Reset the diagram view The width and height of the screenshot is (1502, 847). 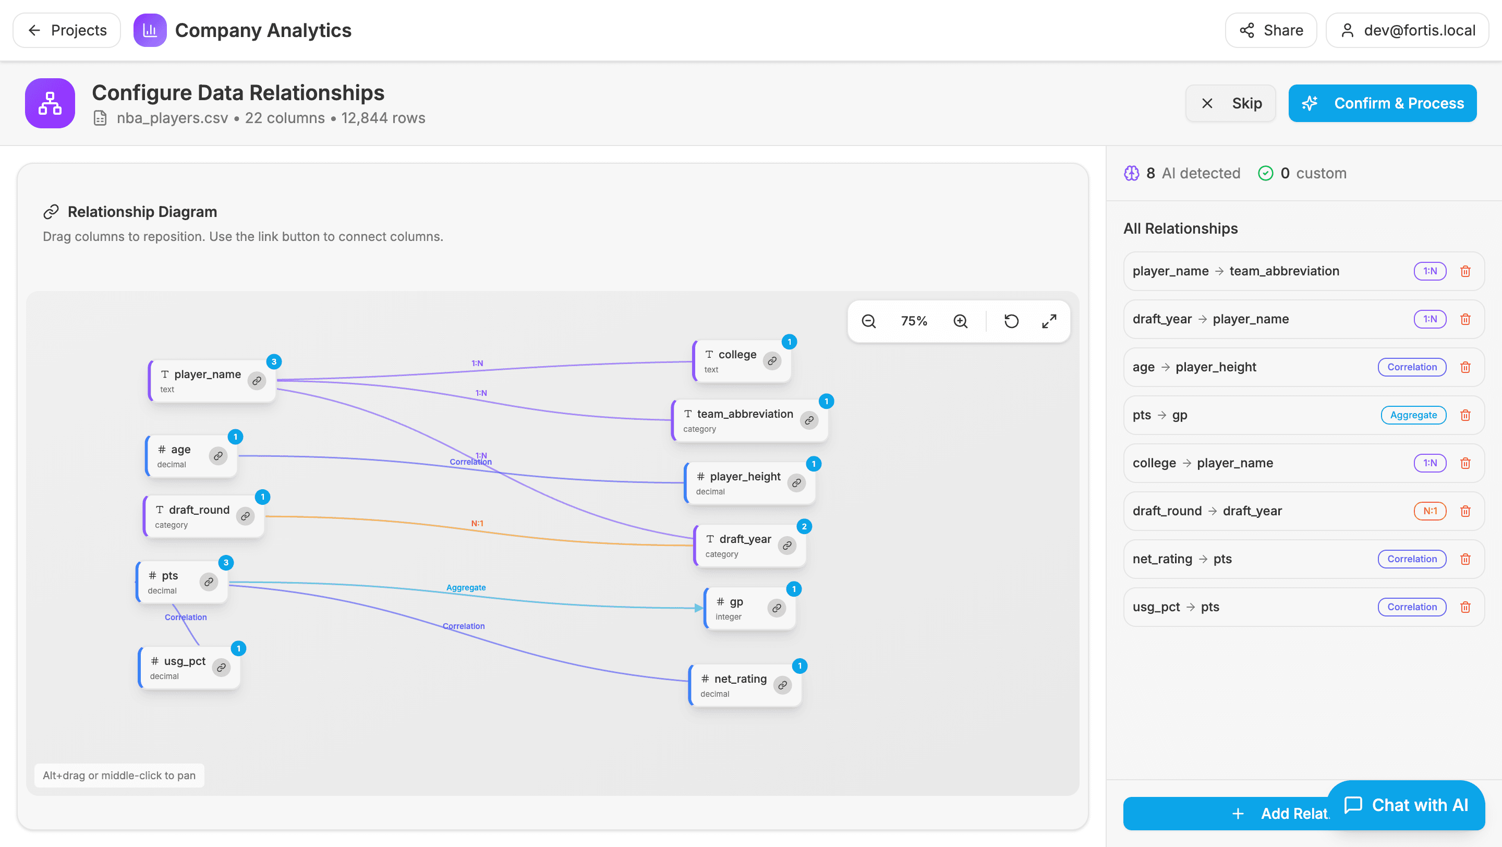tap(1011, 321)
